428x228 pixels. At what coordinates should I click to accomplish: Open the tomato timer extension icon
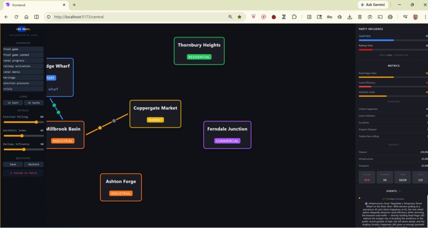pos(273,17)
